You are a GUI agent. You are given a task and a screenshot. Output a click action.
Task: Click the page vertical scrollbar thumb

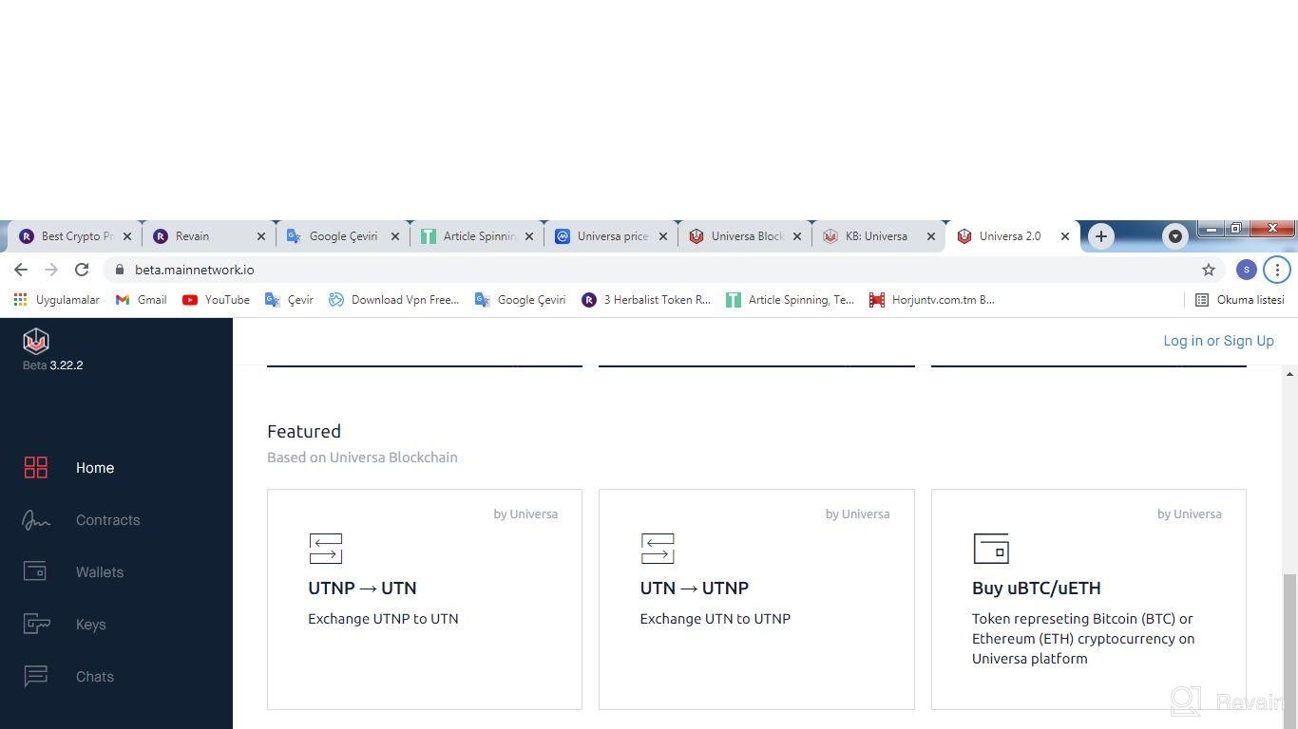pos(1289,651)
